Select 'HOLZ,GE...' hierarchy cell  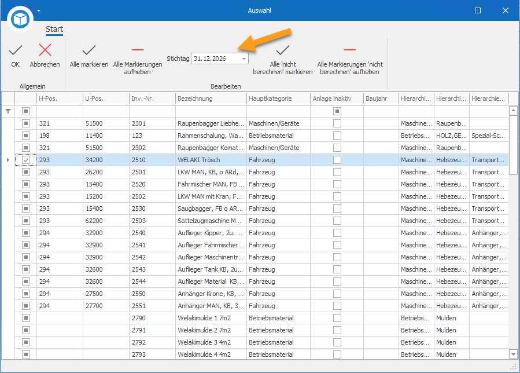[452, 136]
